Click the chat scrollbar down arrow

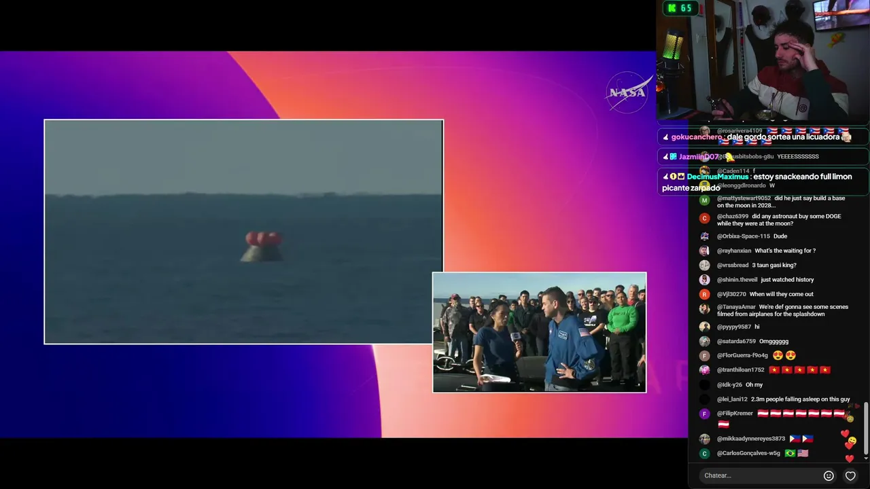[866, 458]
